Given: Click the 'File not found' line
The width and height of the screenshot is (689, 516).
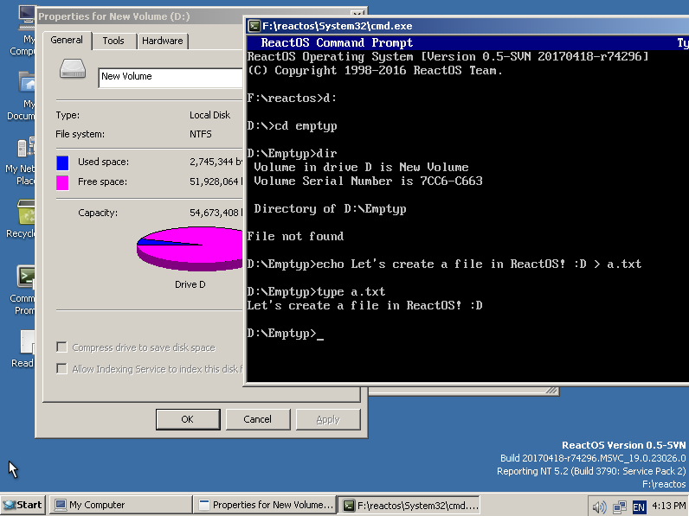Looking at the screenshot, I should coord(295,236).
